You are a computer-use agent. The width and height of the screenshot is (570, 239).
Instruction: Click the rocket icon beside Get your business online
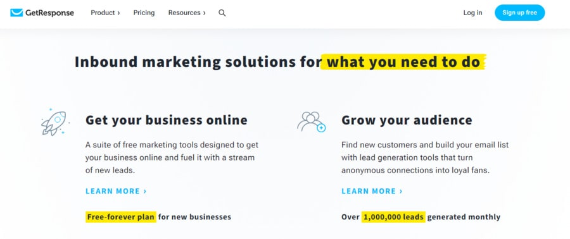pos(55,122)
